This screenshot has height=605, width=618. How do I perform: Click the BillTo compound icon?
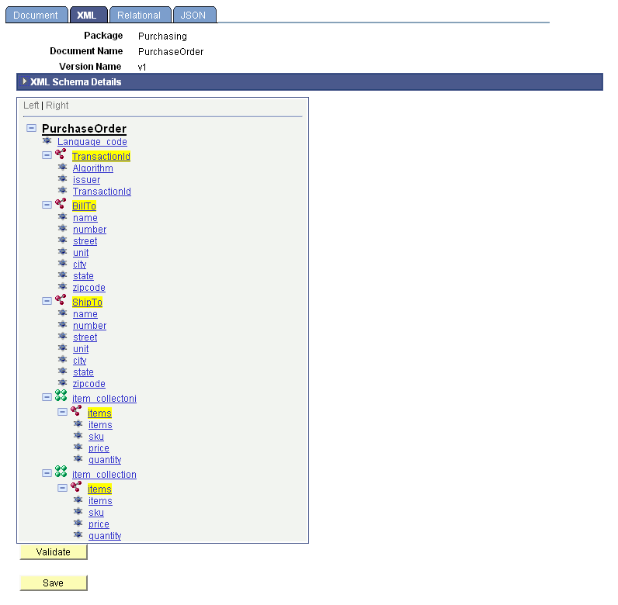[61, 204]
